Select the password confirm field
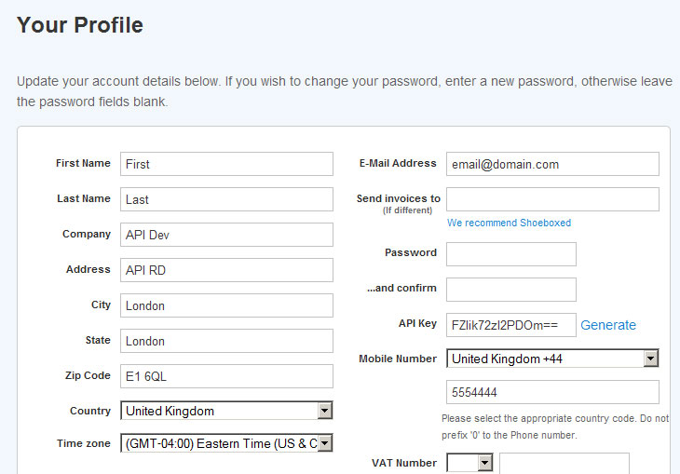680x474 pixels. 511,290
